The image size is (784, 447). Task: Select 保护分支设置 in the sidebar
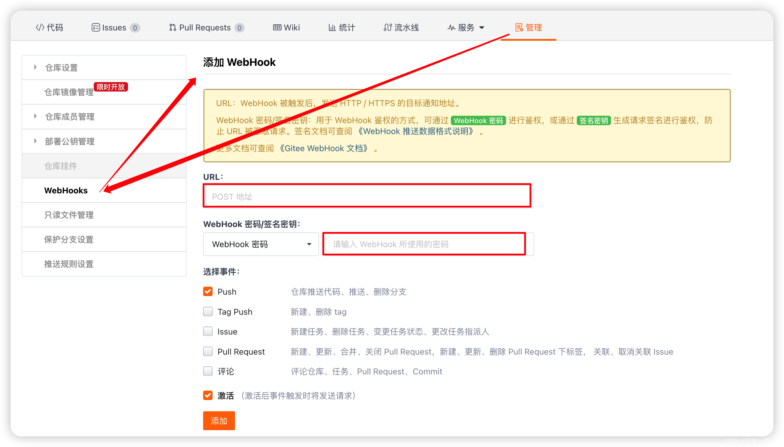tap(69, 239)
